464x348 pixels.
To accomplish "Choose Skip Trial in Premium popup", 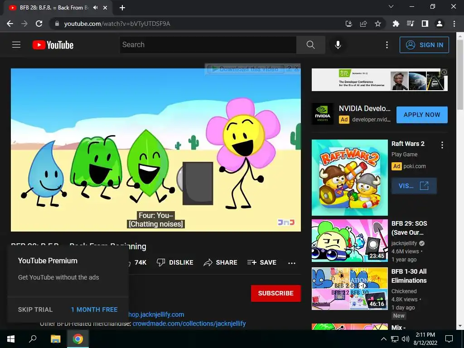I will (35, 309).
